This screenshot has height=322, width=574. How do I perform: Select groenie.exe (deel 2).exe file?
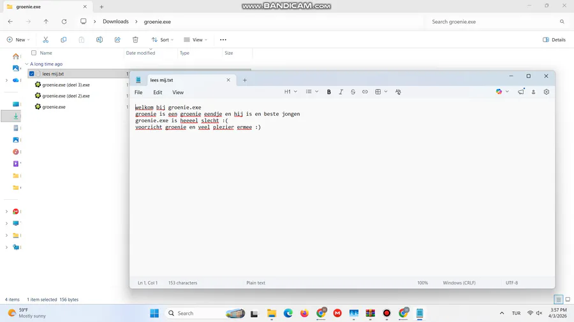click(66, 95)
